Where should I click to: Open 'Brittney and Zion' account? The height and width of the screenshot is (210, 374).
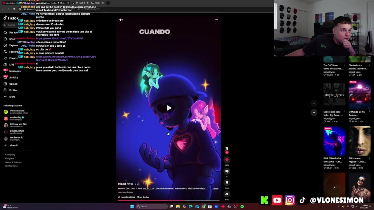15,125
